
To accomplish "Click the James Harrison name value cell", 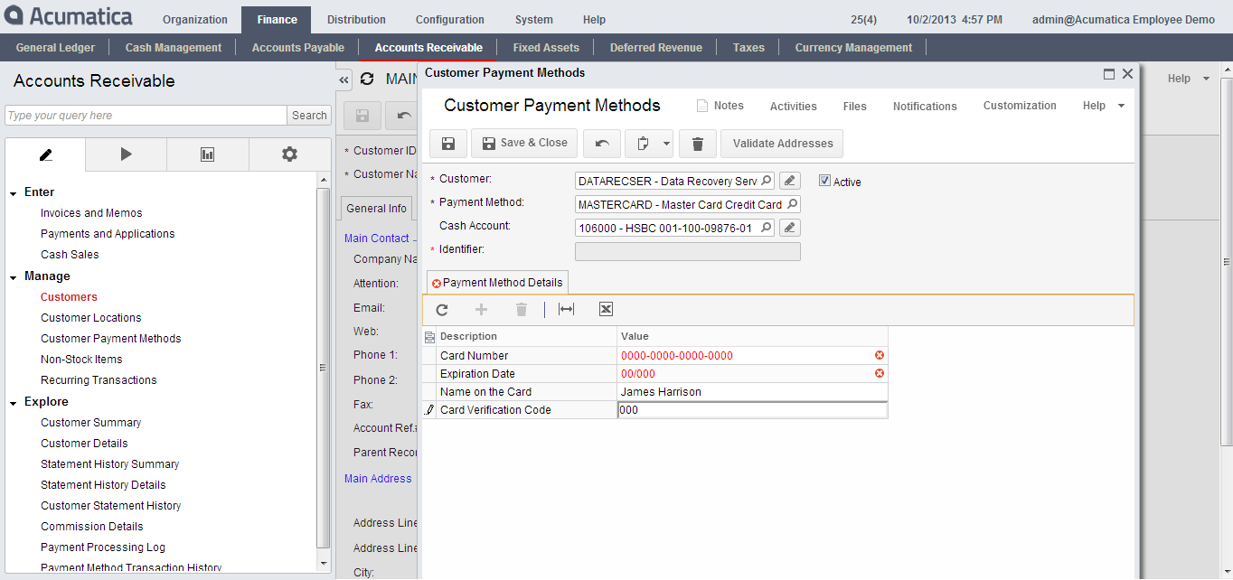I will tap(752, 392).
